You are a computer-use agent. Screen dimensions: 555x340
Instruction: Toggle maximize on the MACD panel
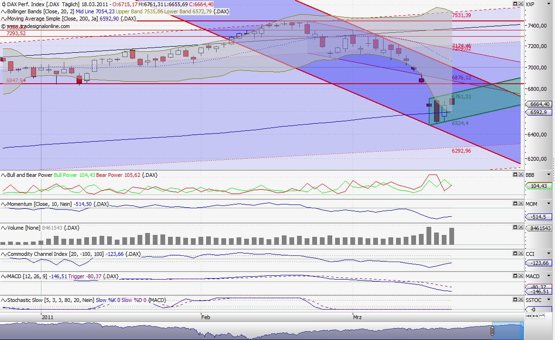coord(515,275)
